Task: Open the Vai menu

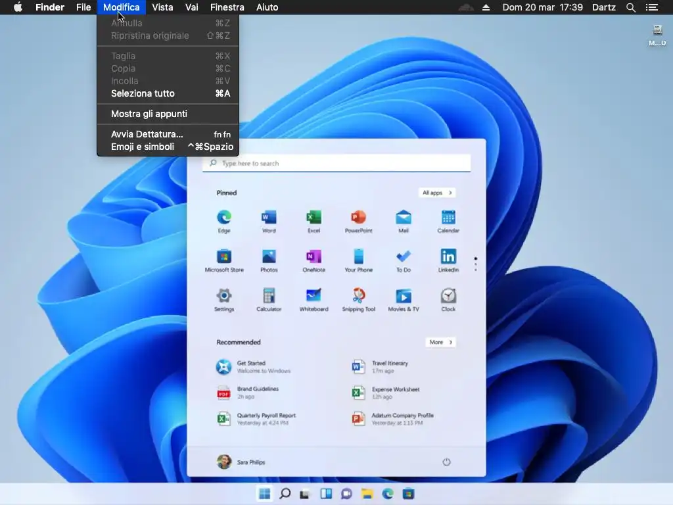Action: [x=191, y=7]
